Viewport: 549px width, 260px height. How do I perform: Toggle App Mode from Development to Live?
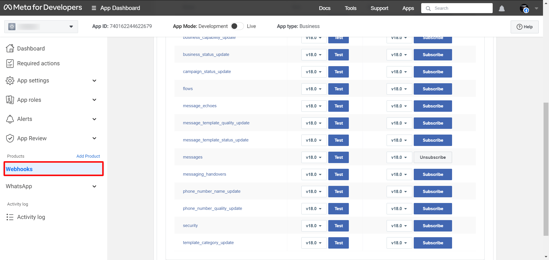(237, 26)
